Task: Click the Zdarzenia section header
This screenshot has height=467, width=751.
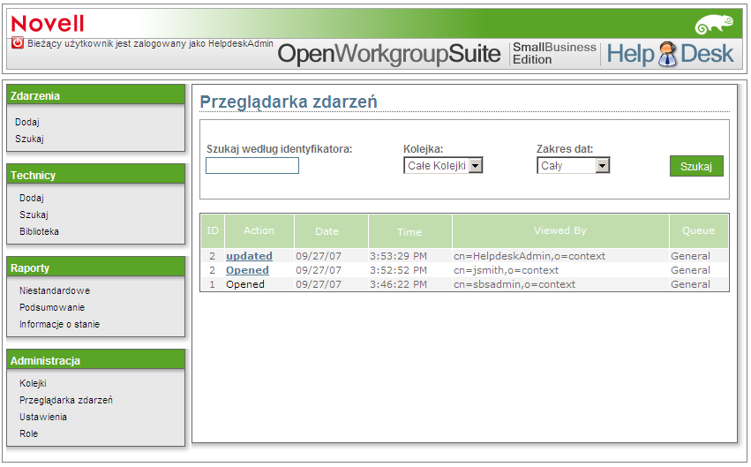Action: pos(96,95)
